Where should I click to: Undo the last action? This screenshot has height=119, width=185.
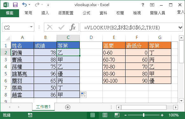24,4
